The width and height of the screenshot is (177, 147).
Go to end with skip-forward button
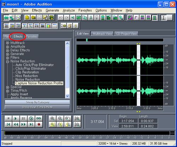point(31,124)
